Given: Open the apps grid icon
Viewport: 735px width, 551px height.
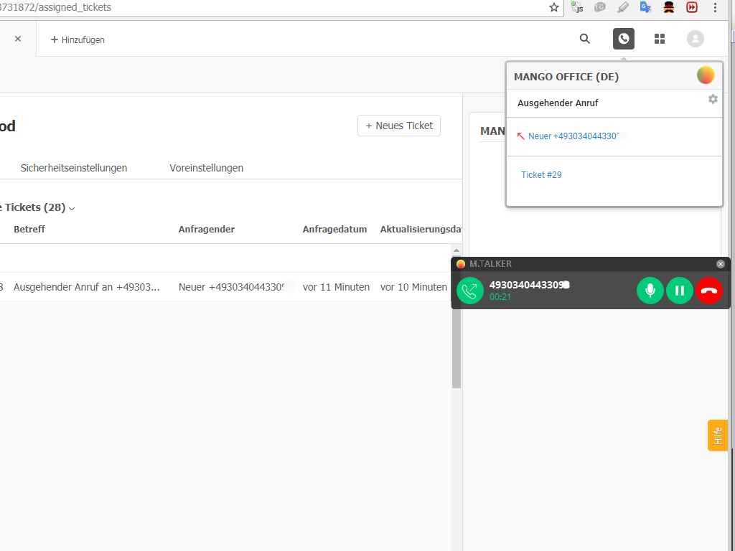Looking at the screenshot, I should [x=660, y=39].
